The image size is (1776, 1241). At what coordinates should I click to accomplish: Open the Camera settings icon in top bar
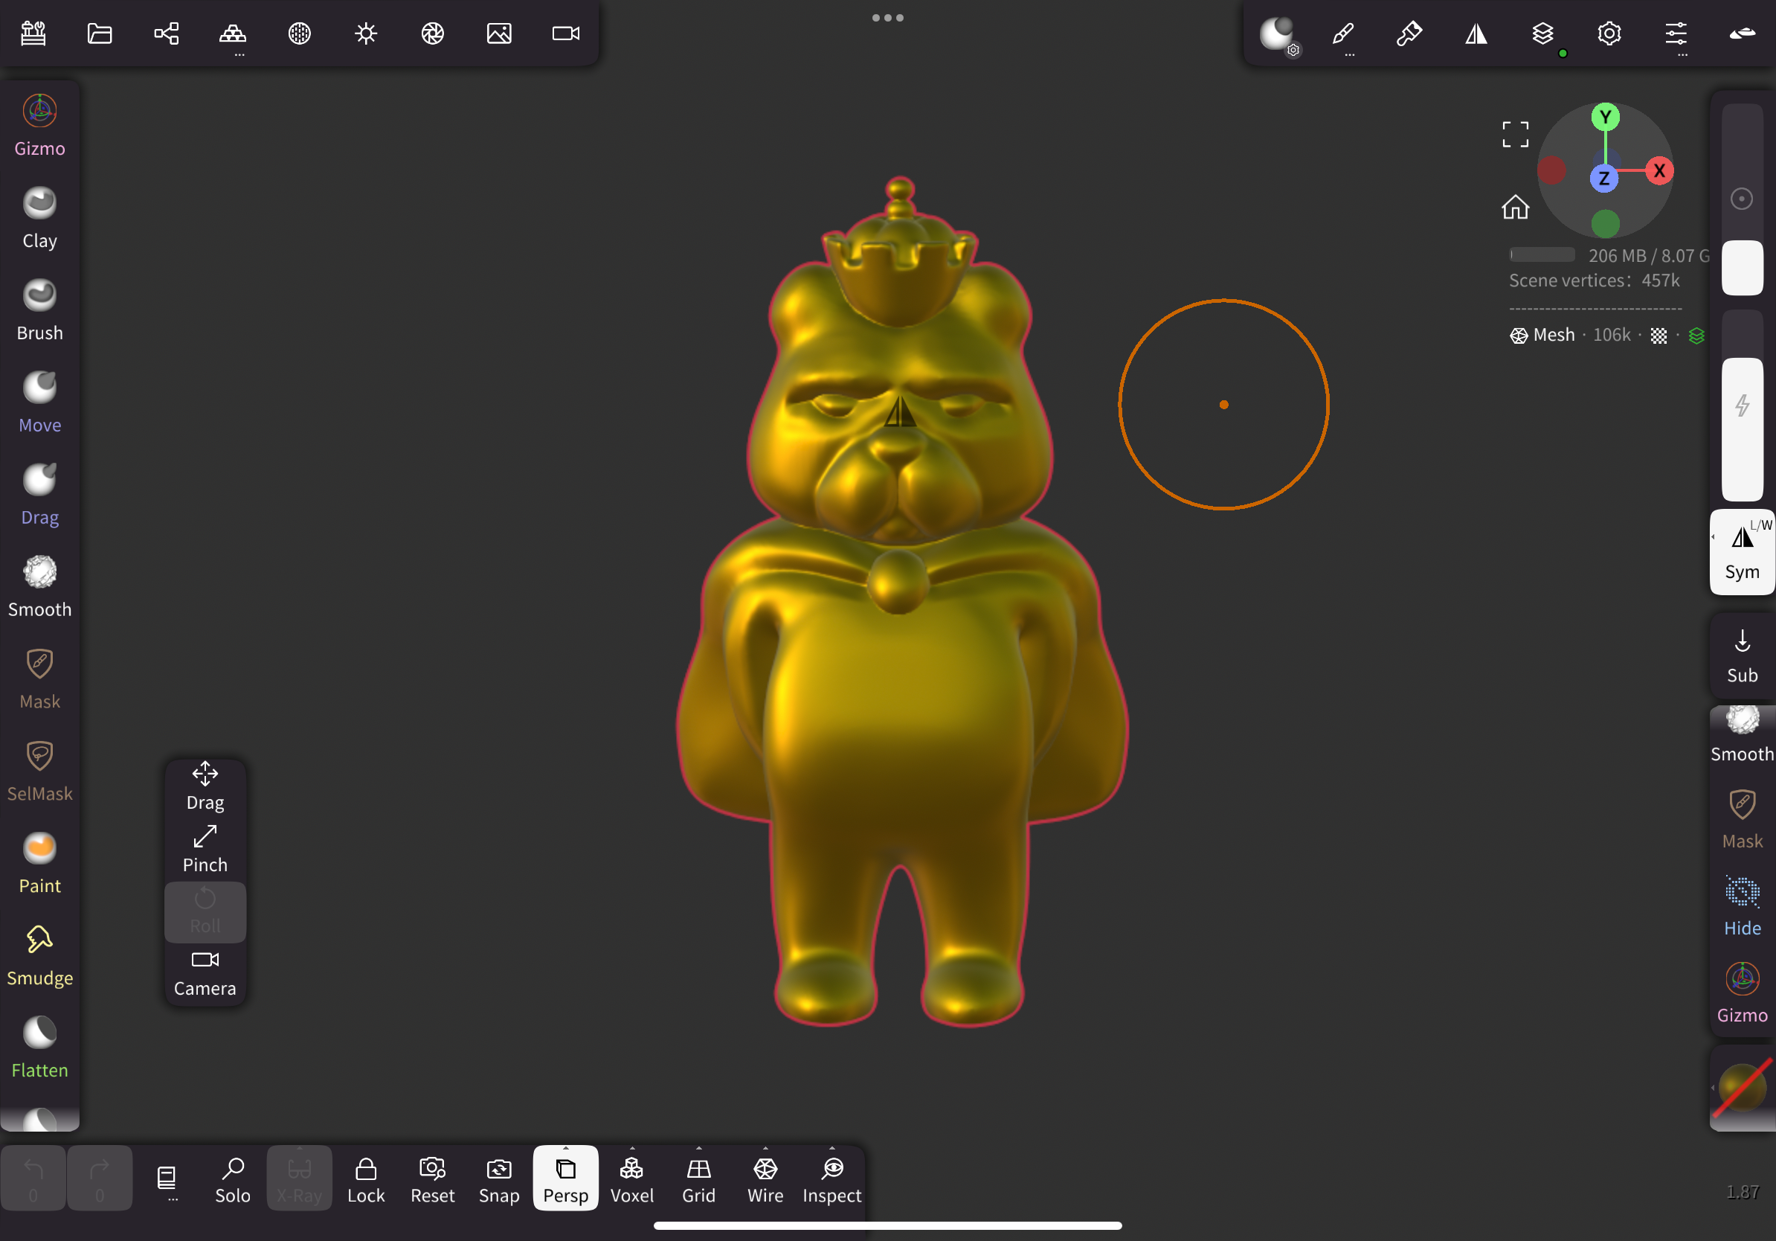click(565, 33)
